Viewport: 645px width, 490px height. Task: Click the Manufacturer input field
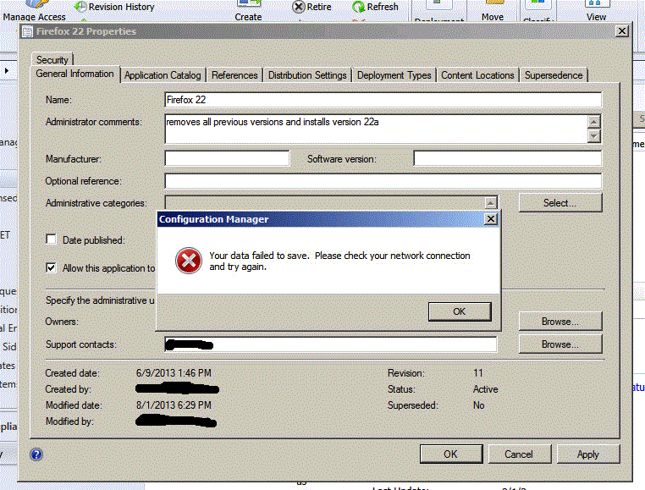[x=227, y=158]
